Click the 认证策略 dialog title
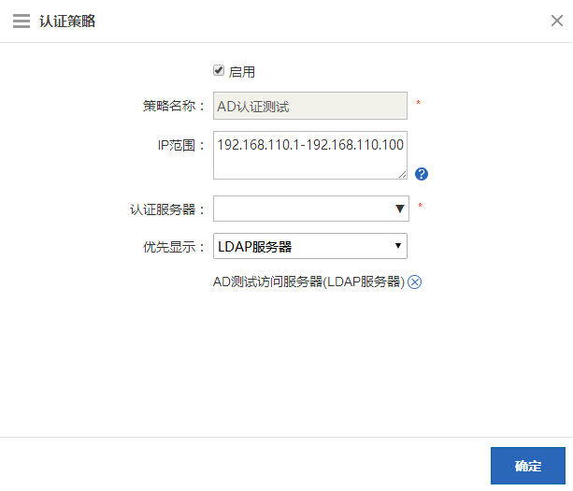The height and width of the screenshot is (491, 573). 66,22
